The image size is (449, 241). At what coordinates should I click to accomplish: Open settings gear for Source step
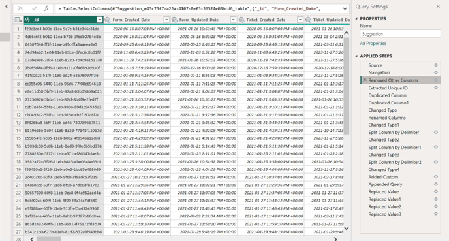(x=435, y=65)
